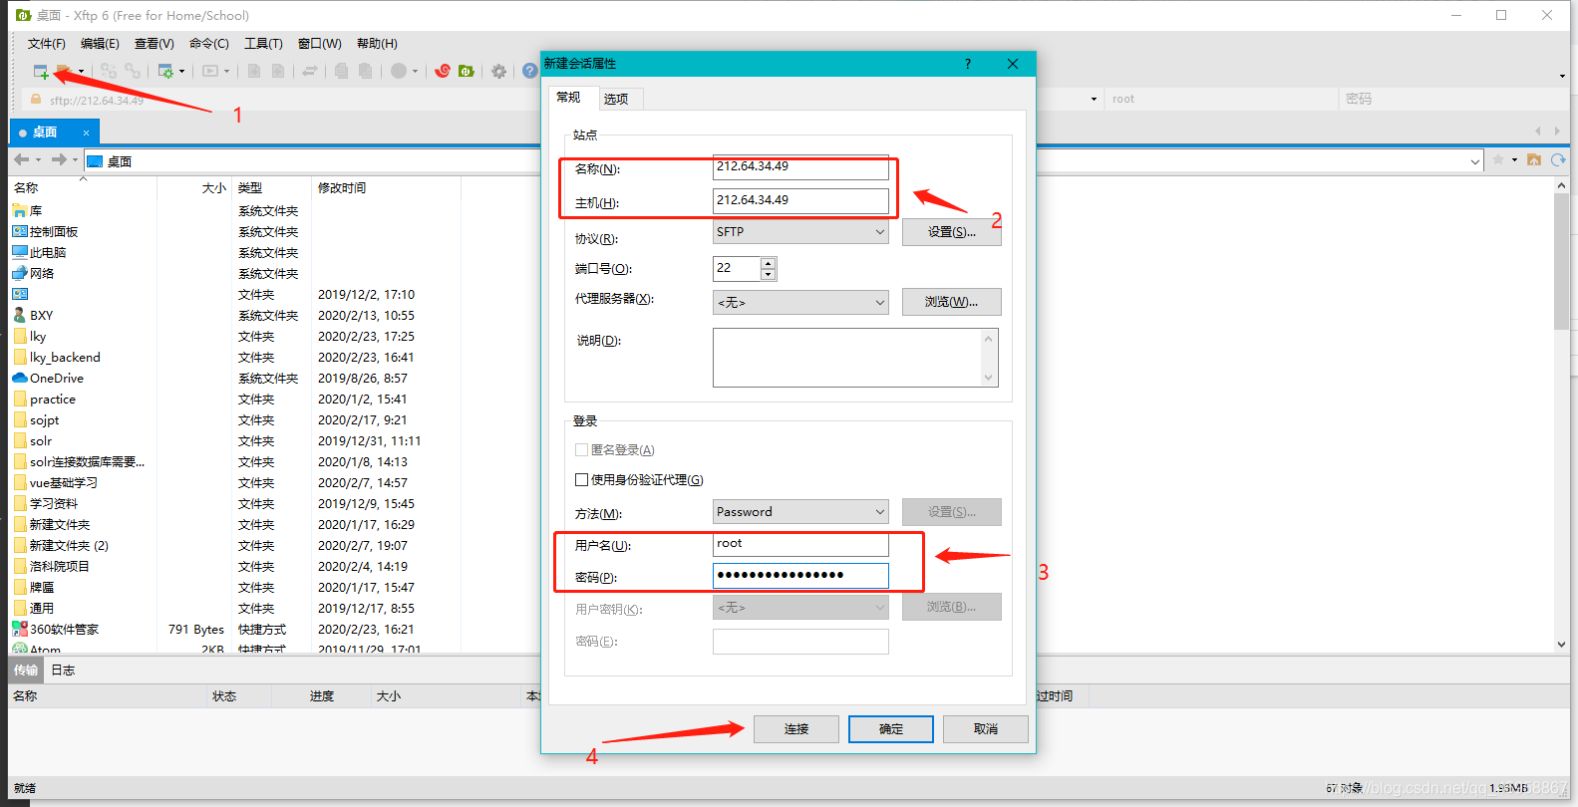Click the file list vertical scrollbar
This screenshot has height=807, width=1578.
(x=1561, y=414)
